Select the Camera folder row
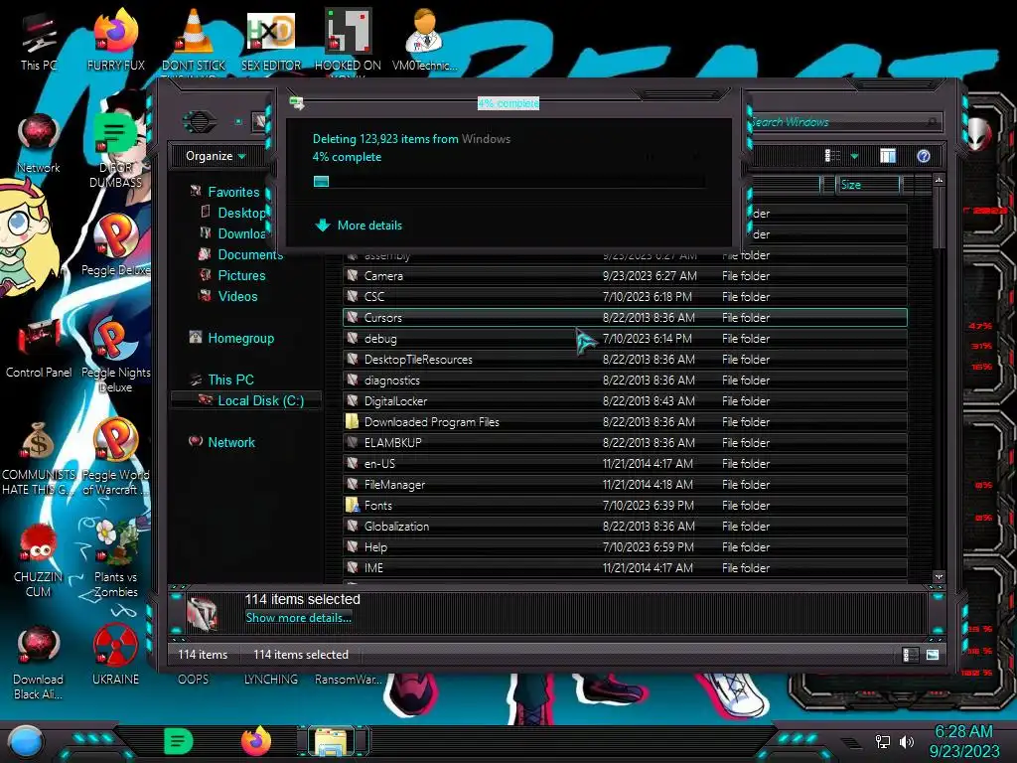The height and width of the screenshot is (763, 1017). pos(625,276)
